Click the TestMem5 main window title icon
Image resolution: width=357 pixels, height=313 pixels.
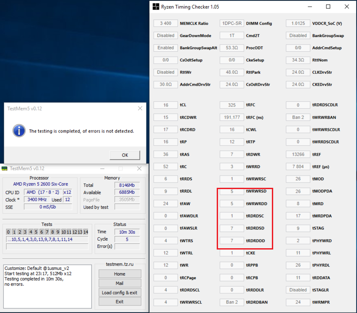(4, 169)
